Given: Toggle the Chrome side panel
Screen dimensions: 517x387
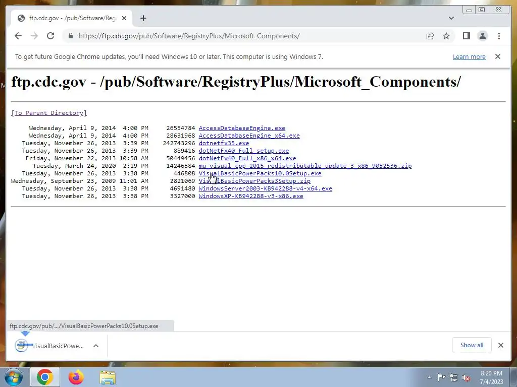Looking at the screenshot, I should coord(466,36).
